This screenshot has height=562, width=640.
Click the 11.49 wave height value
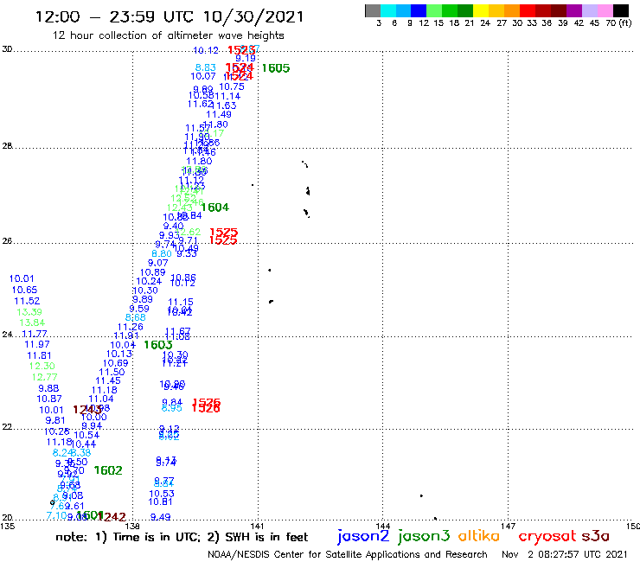tap(219, 115)
